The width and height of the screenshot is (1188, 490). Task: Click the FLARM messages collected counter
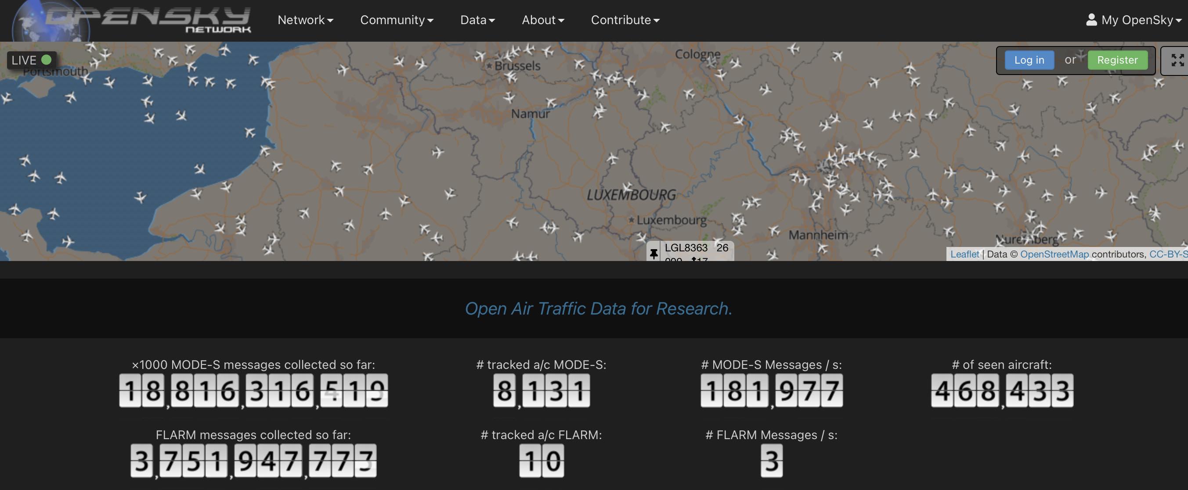[x=253, y=461]
